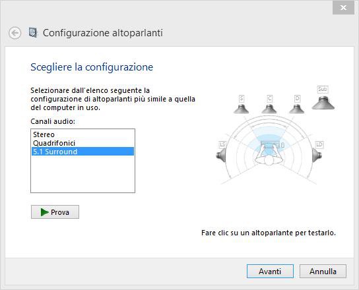Test the front right speaker labeled D

pyautogui.click(x=297, y=109)
